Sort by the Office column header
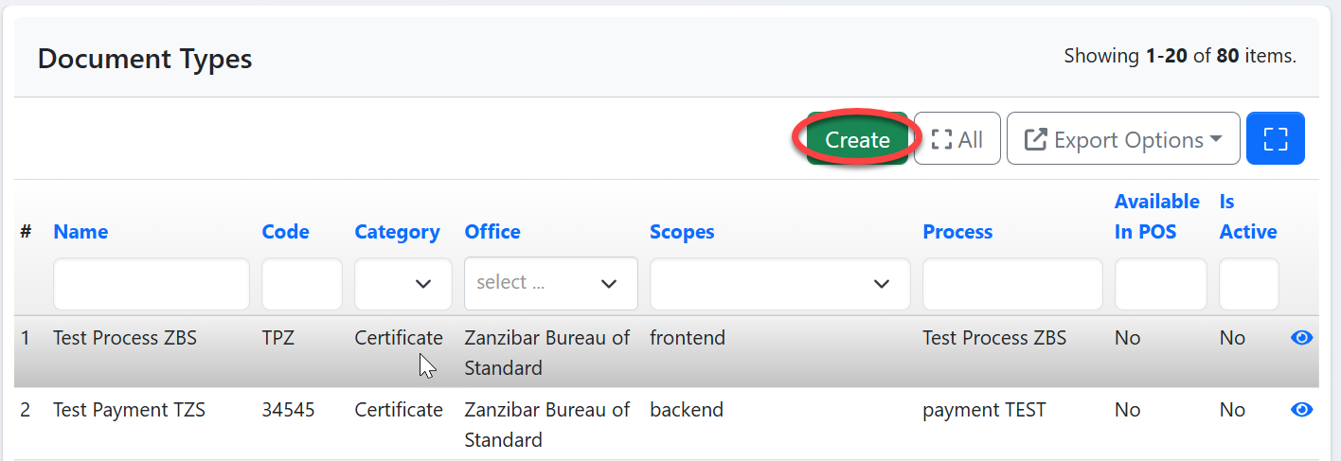Viewport: 1341px width, 461px height. [492, 232]
